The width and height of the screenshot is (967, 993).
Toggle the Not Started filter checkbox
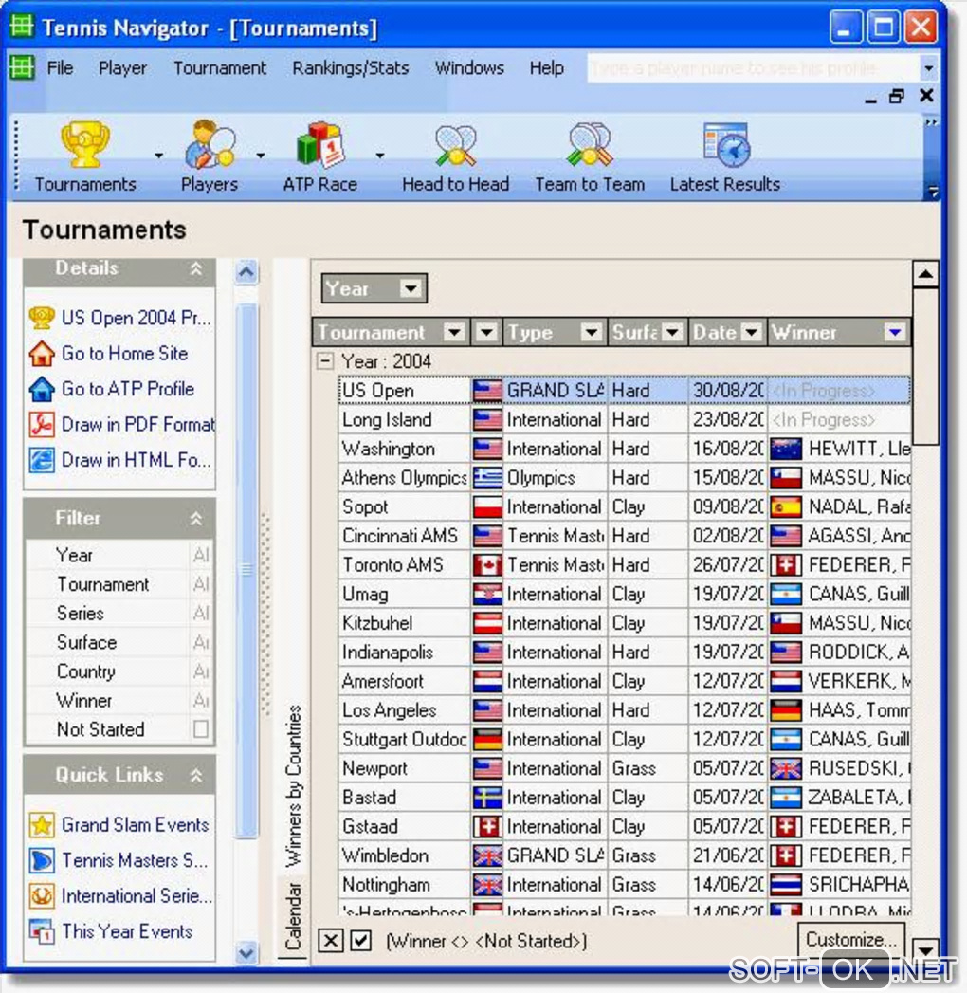[201, 729]
